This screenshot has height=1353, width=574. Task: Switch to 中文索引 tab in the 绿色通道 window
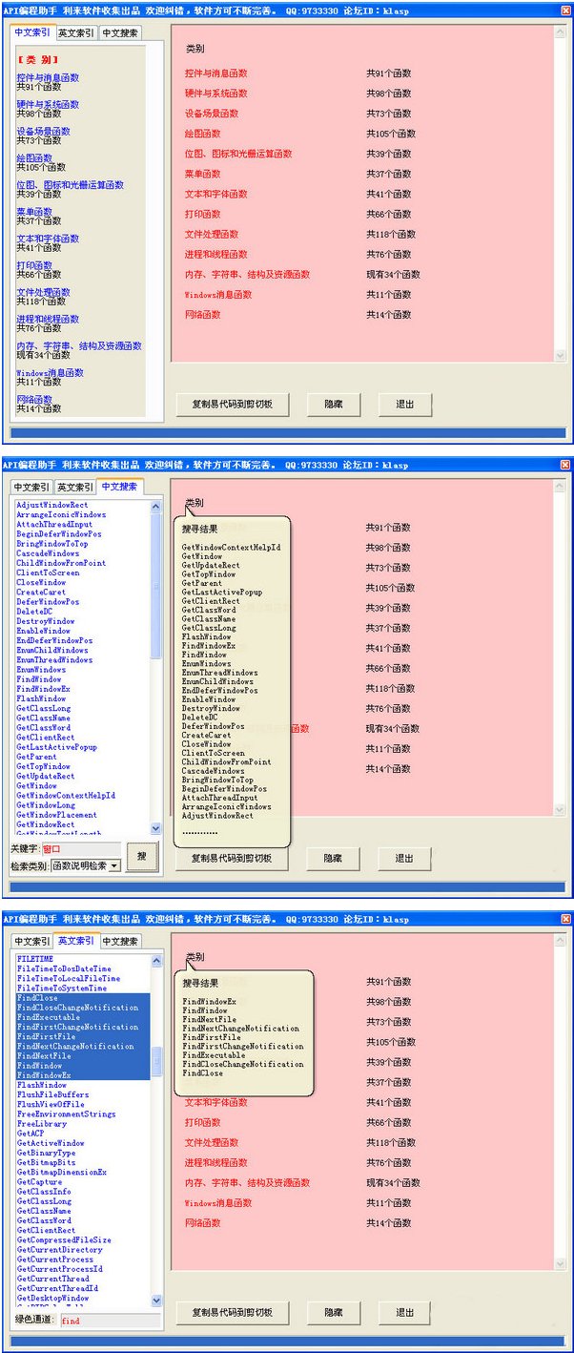[31, 941]
